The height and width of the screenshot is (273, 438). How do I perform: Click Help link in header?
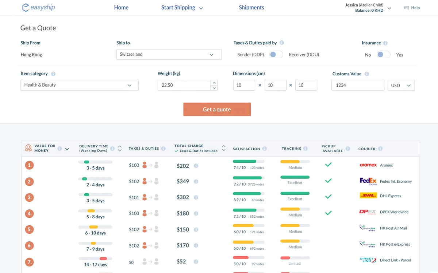[x=415, y=8]
